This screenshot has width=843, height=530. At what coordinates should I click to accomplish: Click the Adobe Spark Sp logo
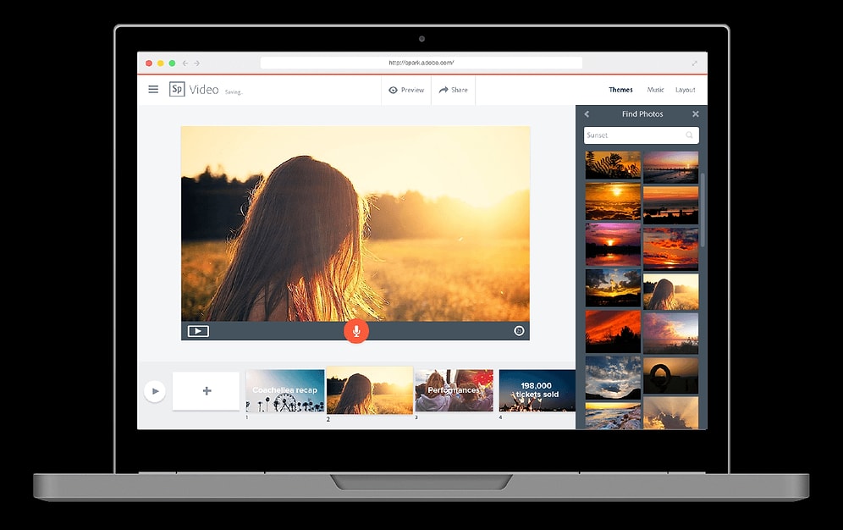pyautogui.click(x=177, y=90)
